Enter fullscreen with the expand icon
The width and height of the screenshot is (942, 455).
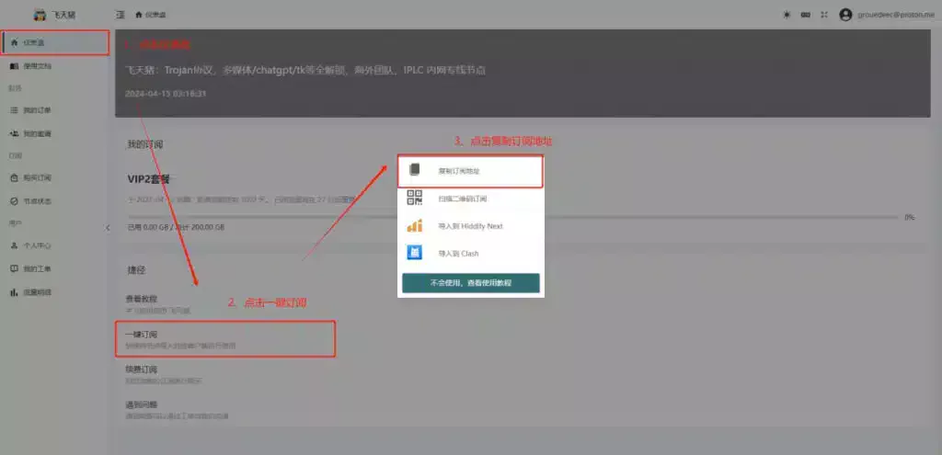[x=823, y=15]
